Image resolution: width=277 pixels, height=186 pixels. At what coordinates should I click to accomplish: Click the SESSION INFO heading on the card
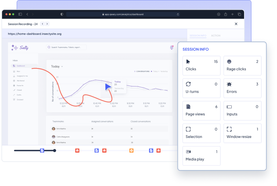196,49
